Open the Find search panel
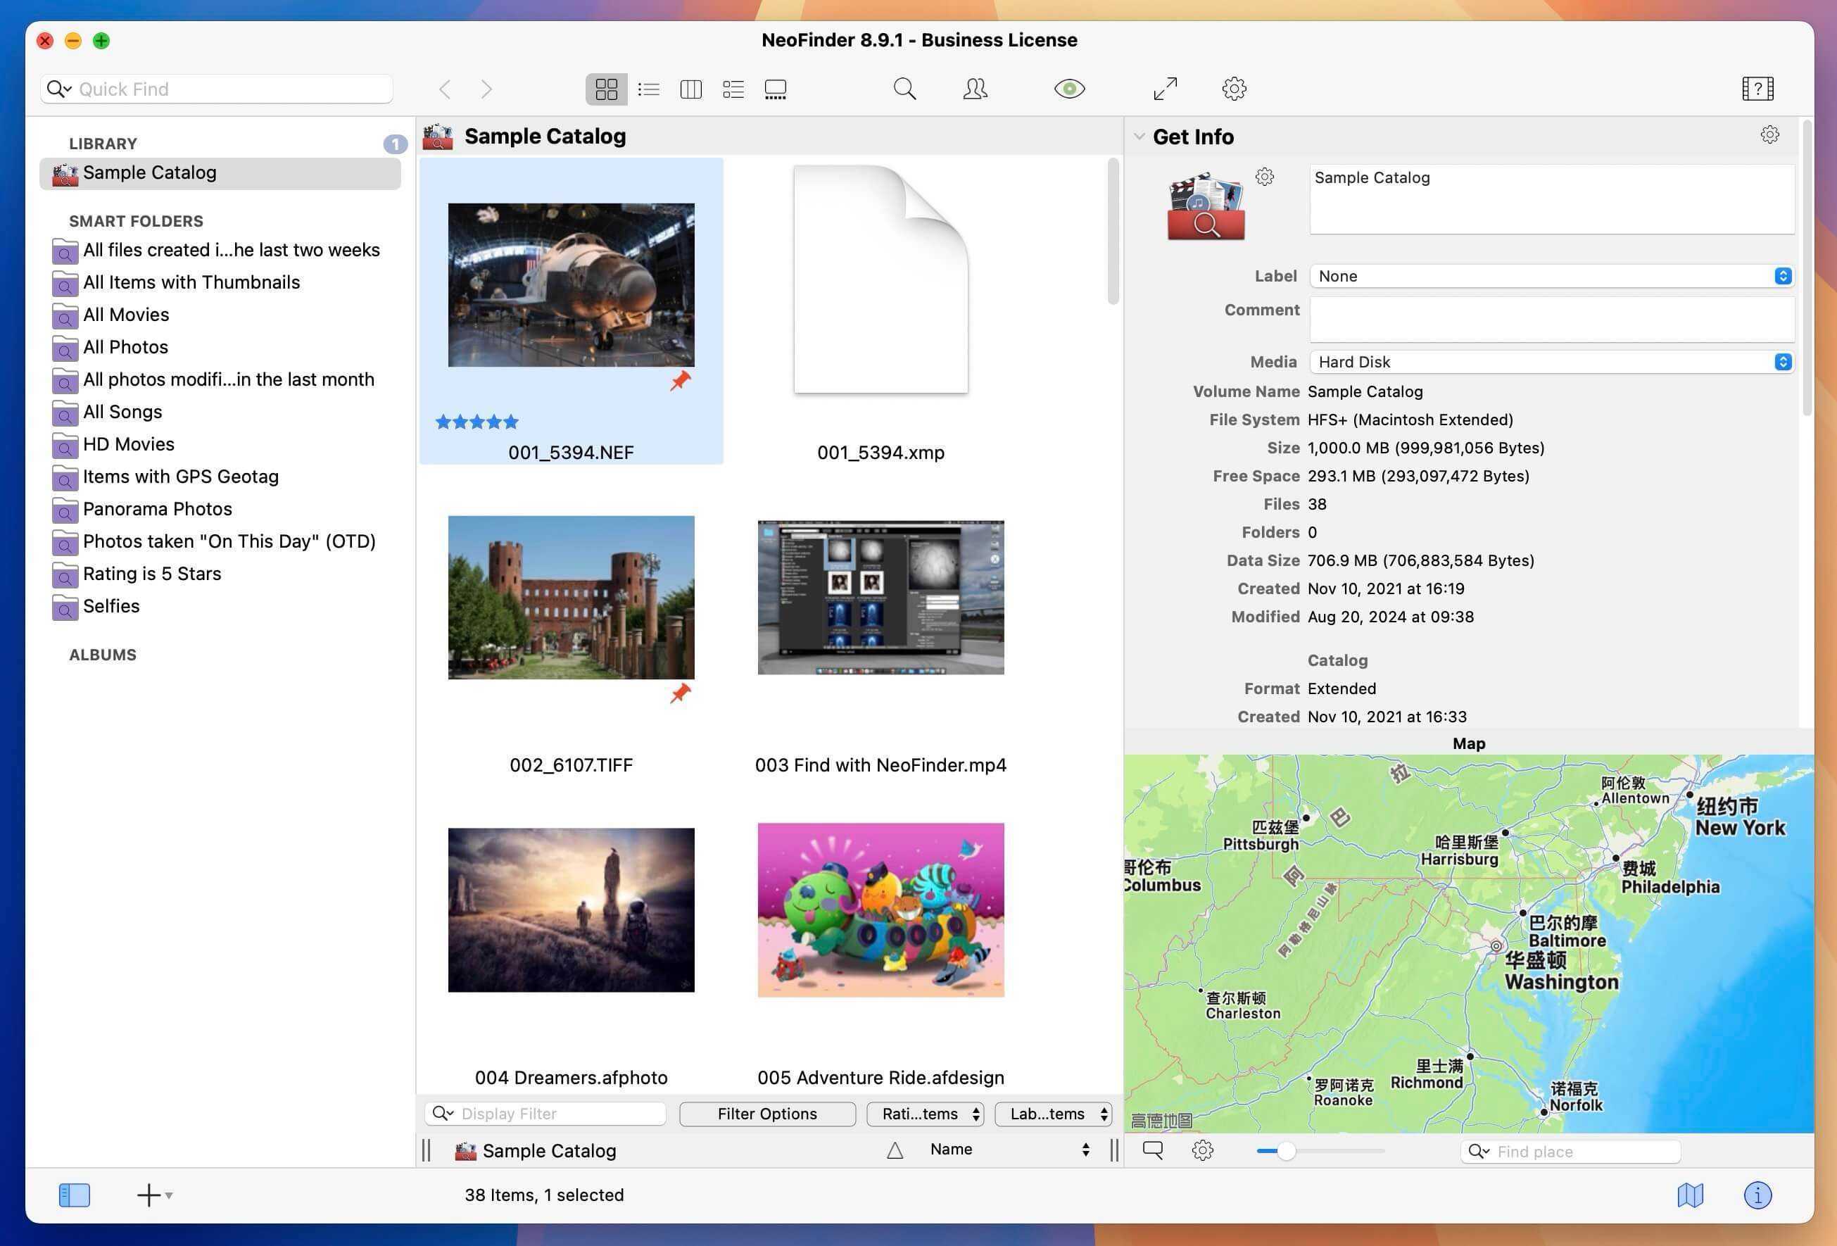Viewport: 1837px width, 1246px height. tap(904, 89)
